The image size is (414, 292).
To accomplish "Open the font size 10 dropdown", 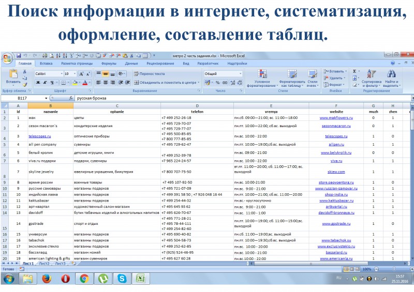I will pyautogui.click(x=75, y=74).
